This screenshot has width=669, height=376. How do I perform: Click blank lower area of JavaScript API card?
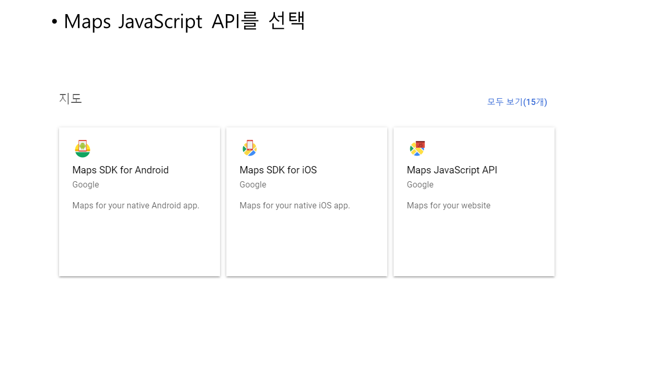point(474,245)
